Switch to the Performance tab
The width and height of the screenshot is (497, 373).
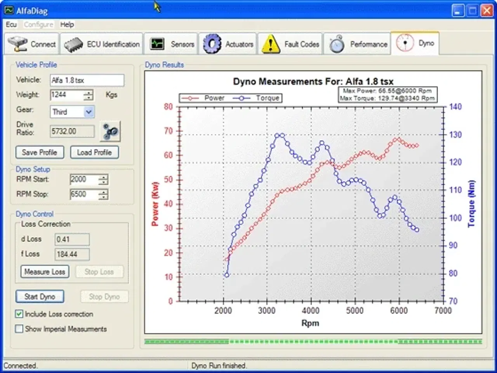coord(358,44)
